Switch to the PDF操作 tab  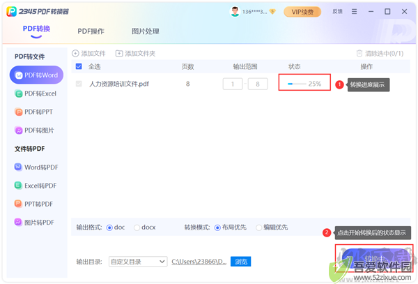point(91,31)
